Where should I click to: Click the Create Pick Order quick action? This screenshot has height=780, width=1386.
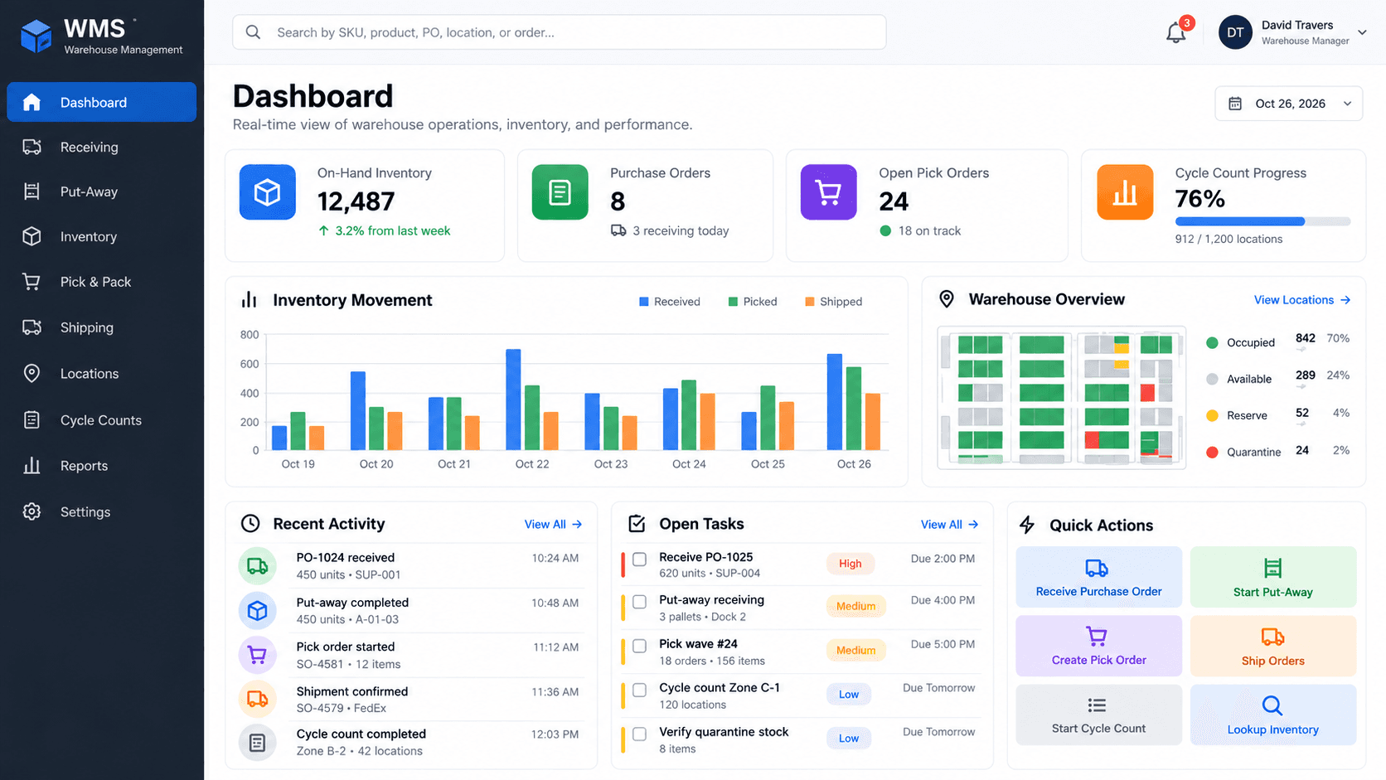(x=1098, y=646)
